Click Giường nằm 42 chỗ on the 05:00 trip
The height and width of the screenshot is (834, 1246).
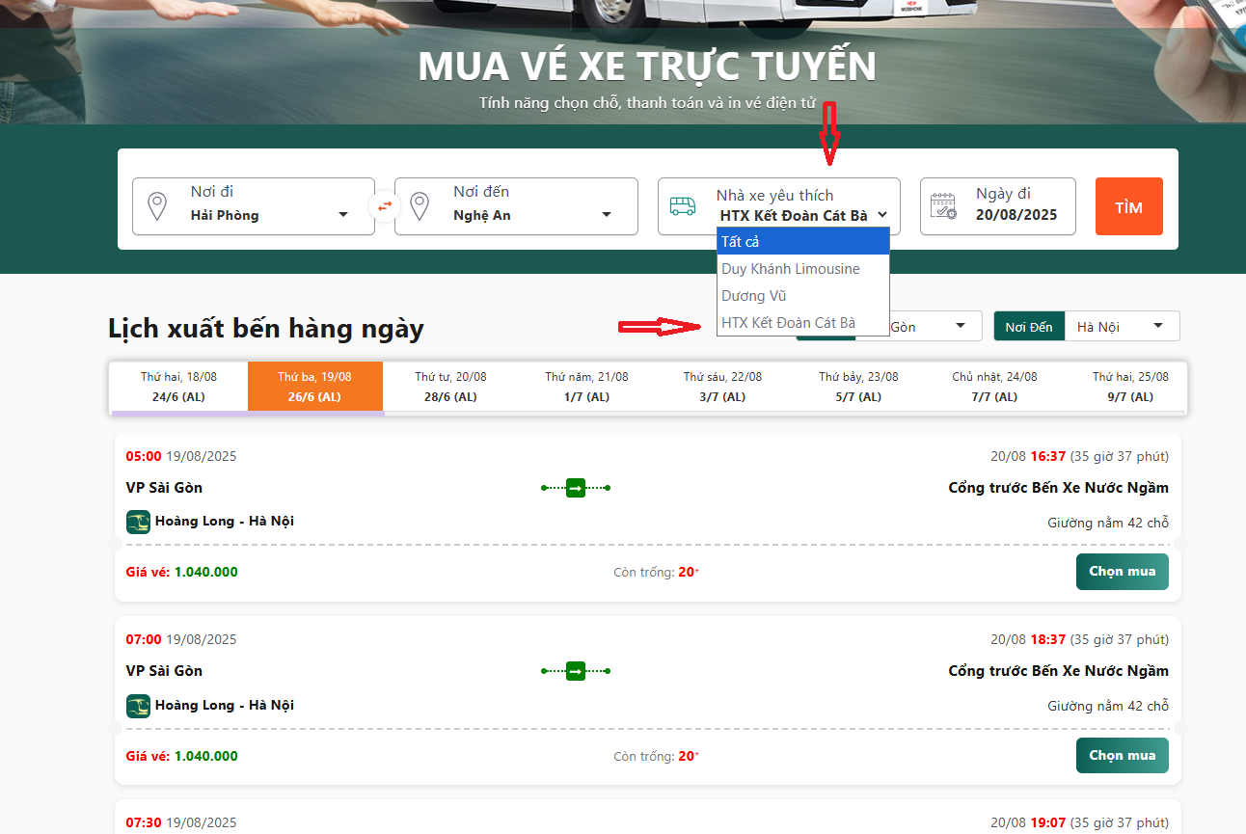(x=1108, y=523)
